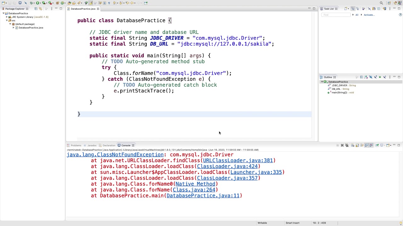Collapse the DatabasePractice project tree node

[x=3, y=13]
